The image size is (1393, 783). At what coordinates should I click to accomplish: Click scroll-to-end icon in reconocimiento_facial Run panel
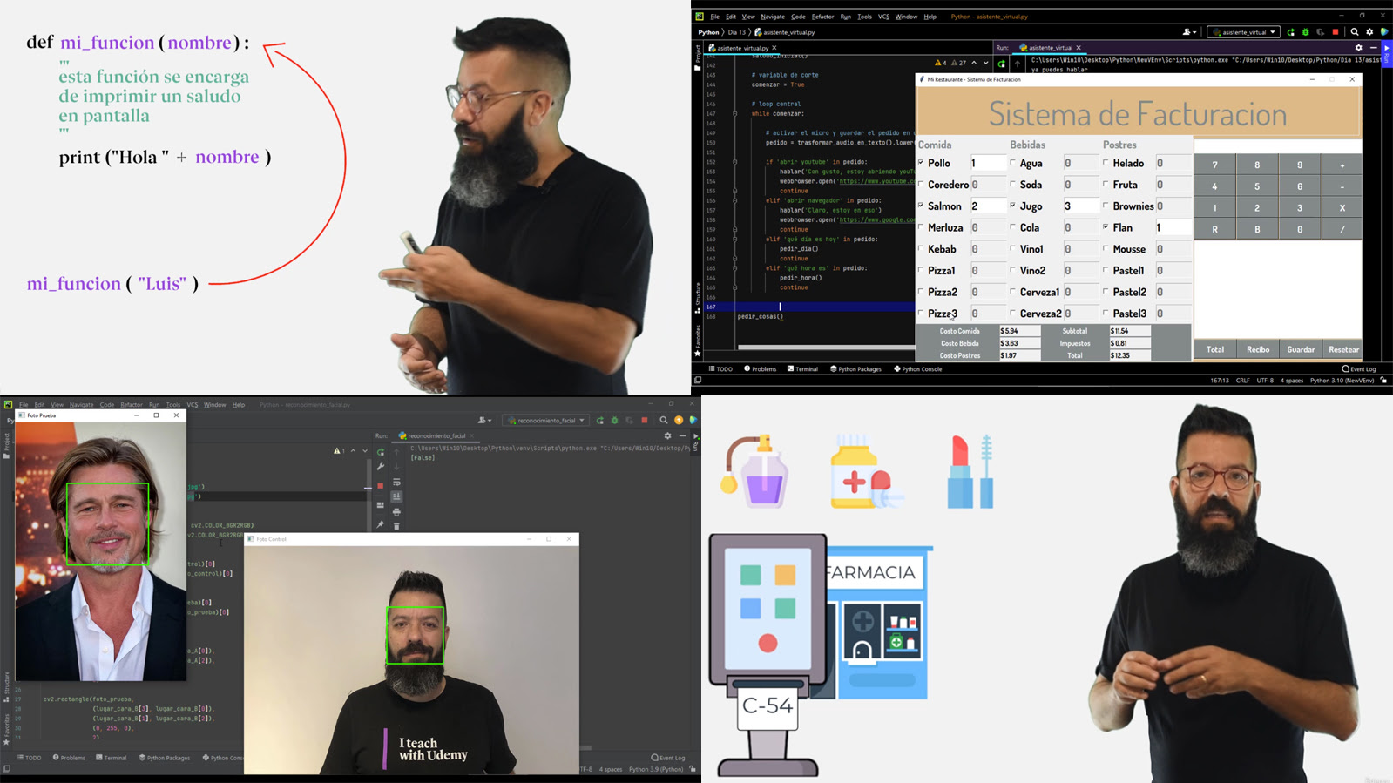click(x=396, y=496)
